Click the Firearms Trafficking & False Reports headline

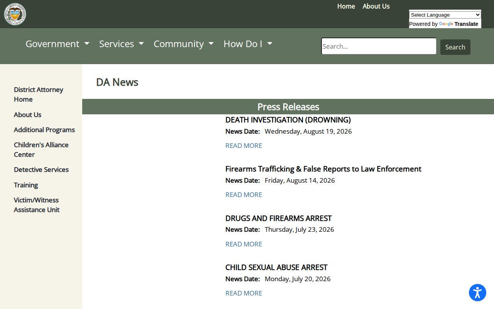(x=323, y=169)
